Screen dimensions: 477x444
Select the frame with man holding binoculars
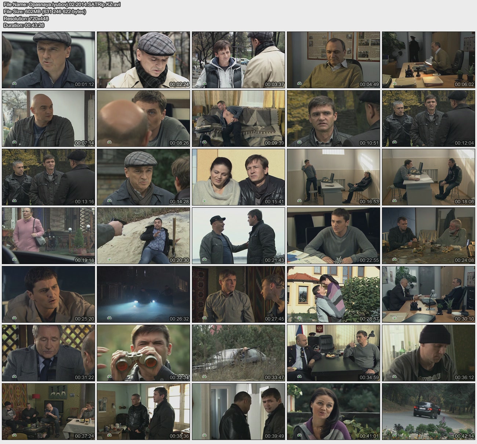[143, 353]
